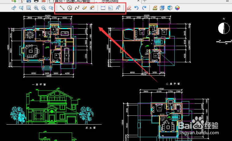Open a new tab with plus button
The image size is (232, 141).
point(145,1)
